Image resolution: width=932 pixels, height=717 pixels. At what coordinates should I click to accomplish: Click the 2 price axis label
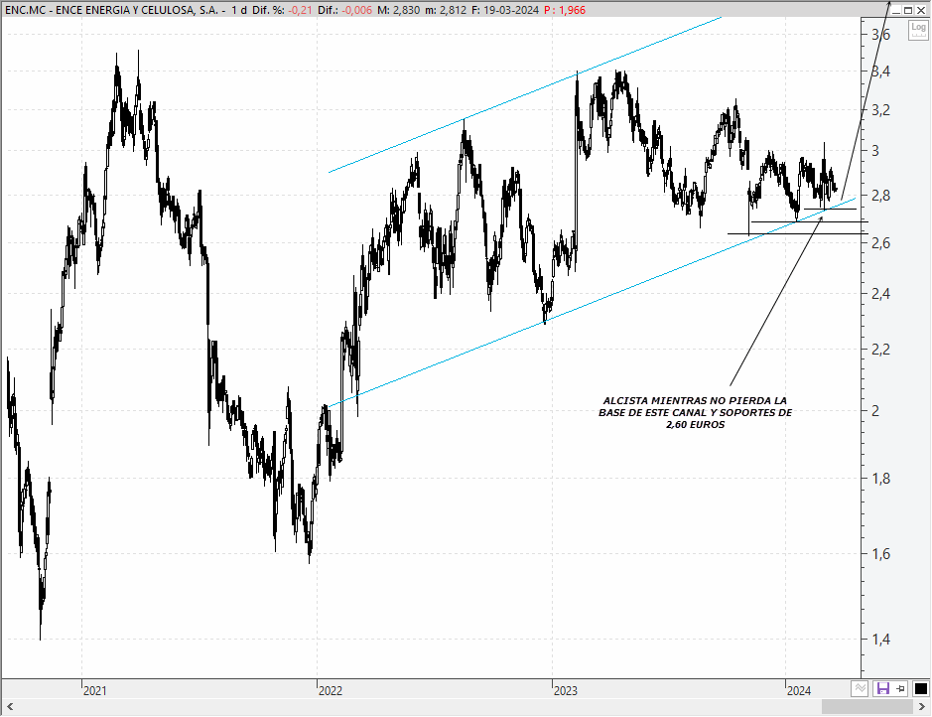click(x=875, y=410)
